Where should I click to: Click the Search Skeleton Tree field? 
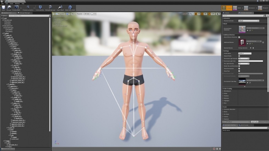pos(29,16)
